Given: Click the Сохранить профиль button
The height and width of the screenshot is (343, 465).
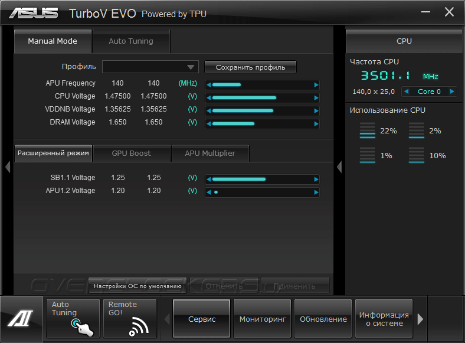Looking at the screenshot, I should (250, 67).
